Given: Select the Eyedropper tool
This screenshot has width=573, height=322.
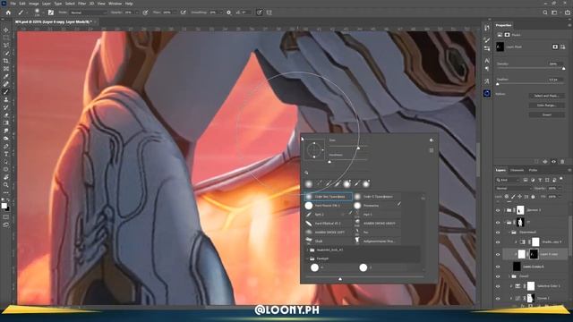Looking at the screenshot, I should [x=6, y=76].
